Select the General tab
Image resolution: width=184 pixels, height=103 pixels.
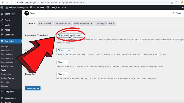pyautogui.click(x=31, y=23)
